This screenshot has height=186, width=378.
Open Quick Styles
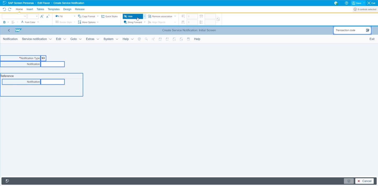(x=109, y=16)
